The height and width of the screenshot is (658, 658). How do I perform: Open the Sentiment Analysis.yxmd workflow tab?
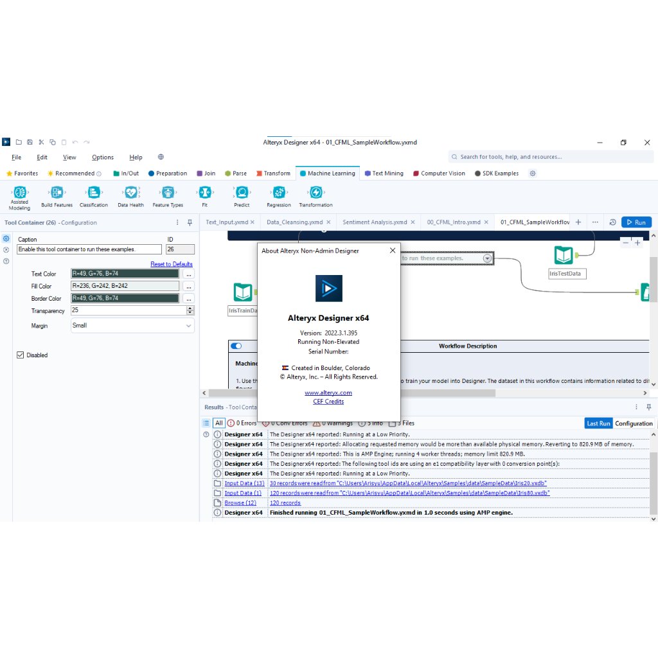(375, 222)
